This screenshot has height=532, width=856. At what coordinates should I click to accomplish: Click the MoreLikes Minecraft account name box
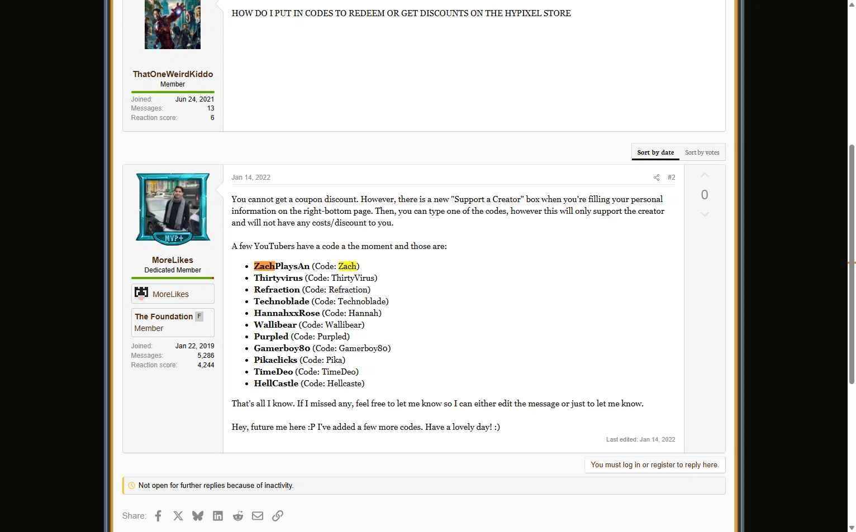173,294
